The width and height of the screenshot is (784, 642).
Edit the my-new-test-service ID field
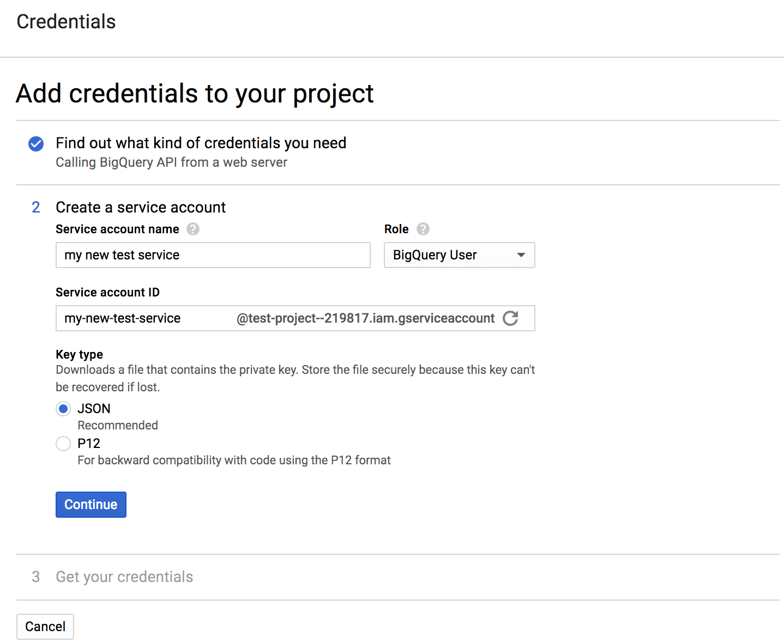click(x=136, y=318)
